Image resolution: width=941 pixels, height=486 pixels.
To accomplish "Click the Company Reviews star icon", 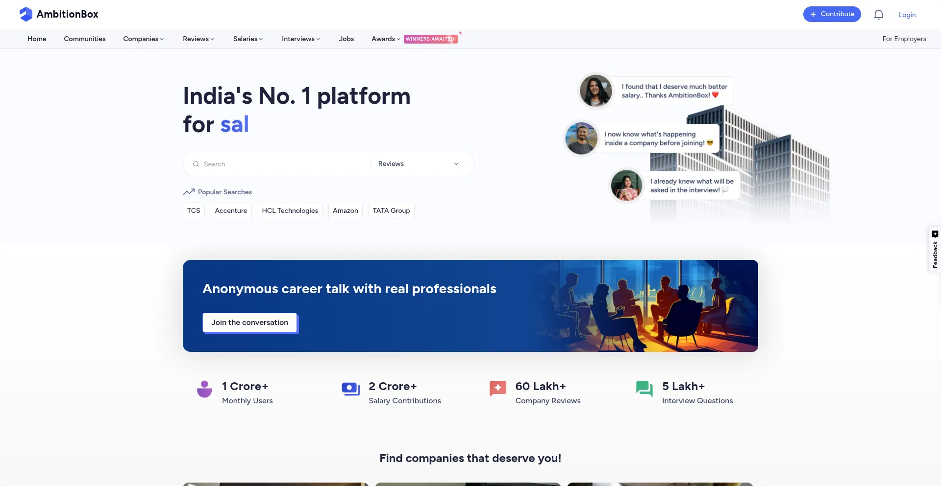I will pyautogui.click(x=497, y=389).
